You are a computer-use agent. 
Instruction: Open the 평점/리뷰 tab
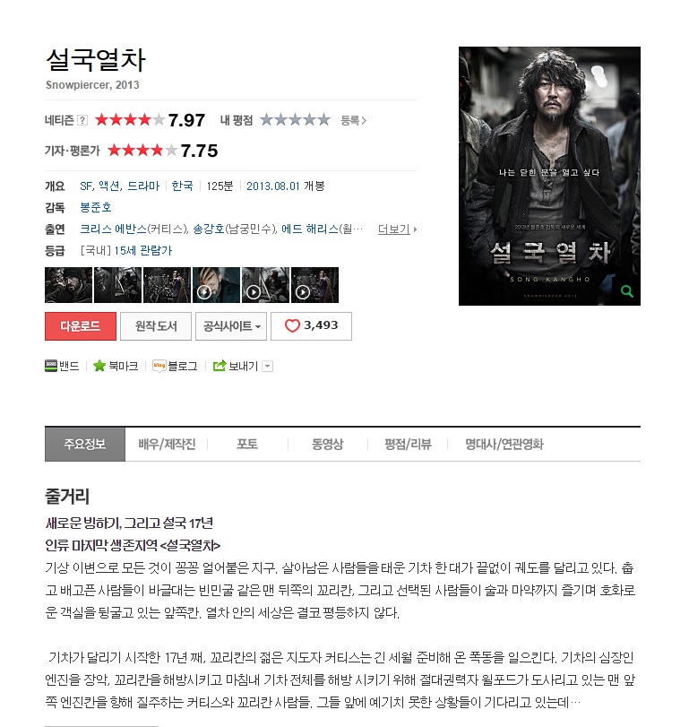click(408, 444)
